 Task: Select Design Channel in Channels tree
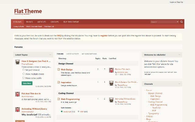pyautogui.click(x=155, y=93)
